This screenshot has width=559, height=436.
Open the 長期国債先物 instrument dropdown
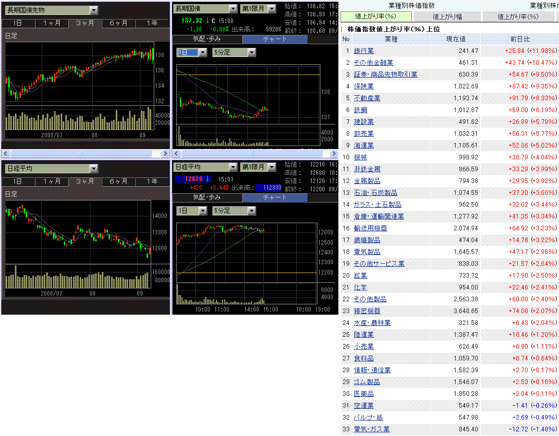93,10
